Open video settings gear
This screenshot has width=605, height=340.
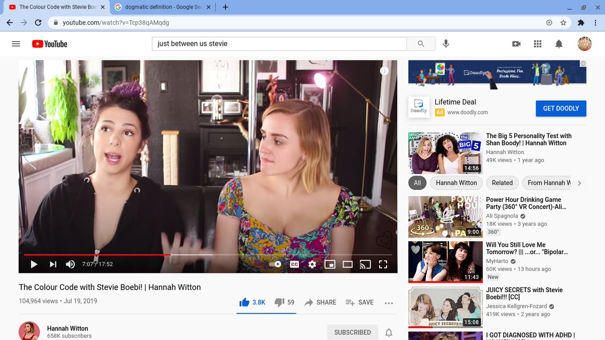pos(312,264)
